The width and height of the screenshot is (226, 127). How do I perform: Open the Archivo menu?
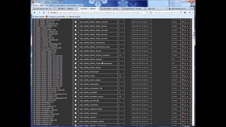35,5
